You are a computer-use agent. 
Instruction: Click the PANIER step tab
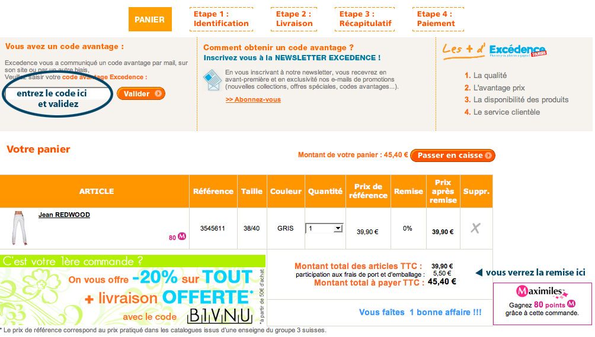click(x=150, y=20)
